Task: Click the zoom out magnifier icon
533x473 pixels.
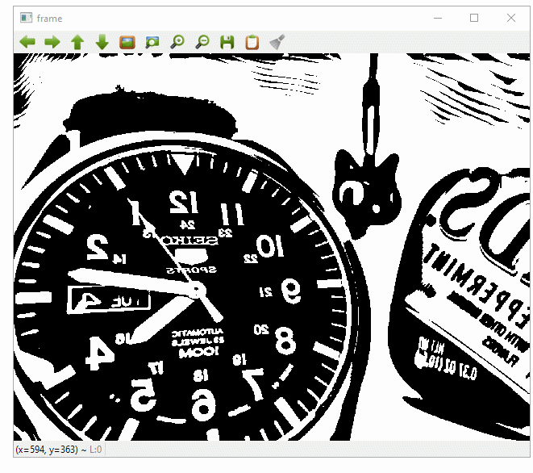Action: [202, 42]
